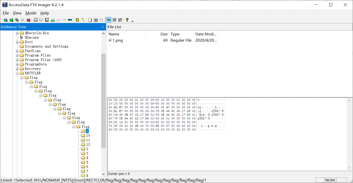Click the Add Evidence Item toolbar icon
This screenshot has width=353, height=183.
[6, 20]
